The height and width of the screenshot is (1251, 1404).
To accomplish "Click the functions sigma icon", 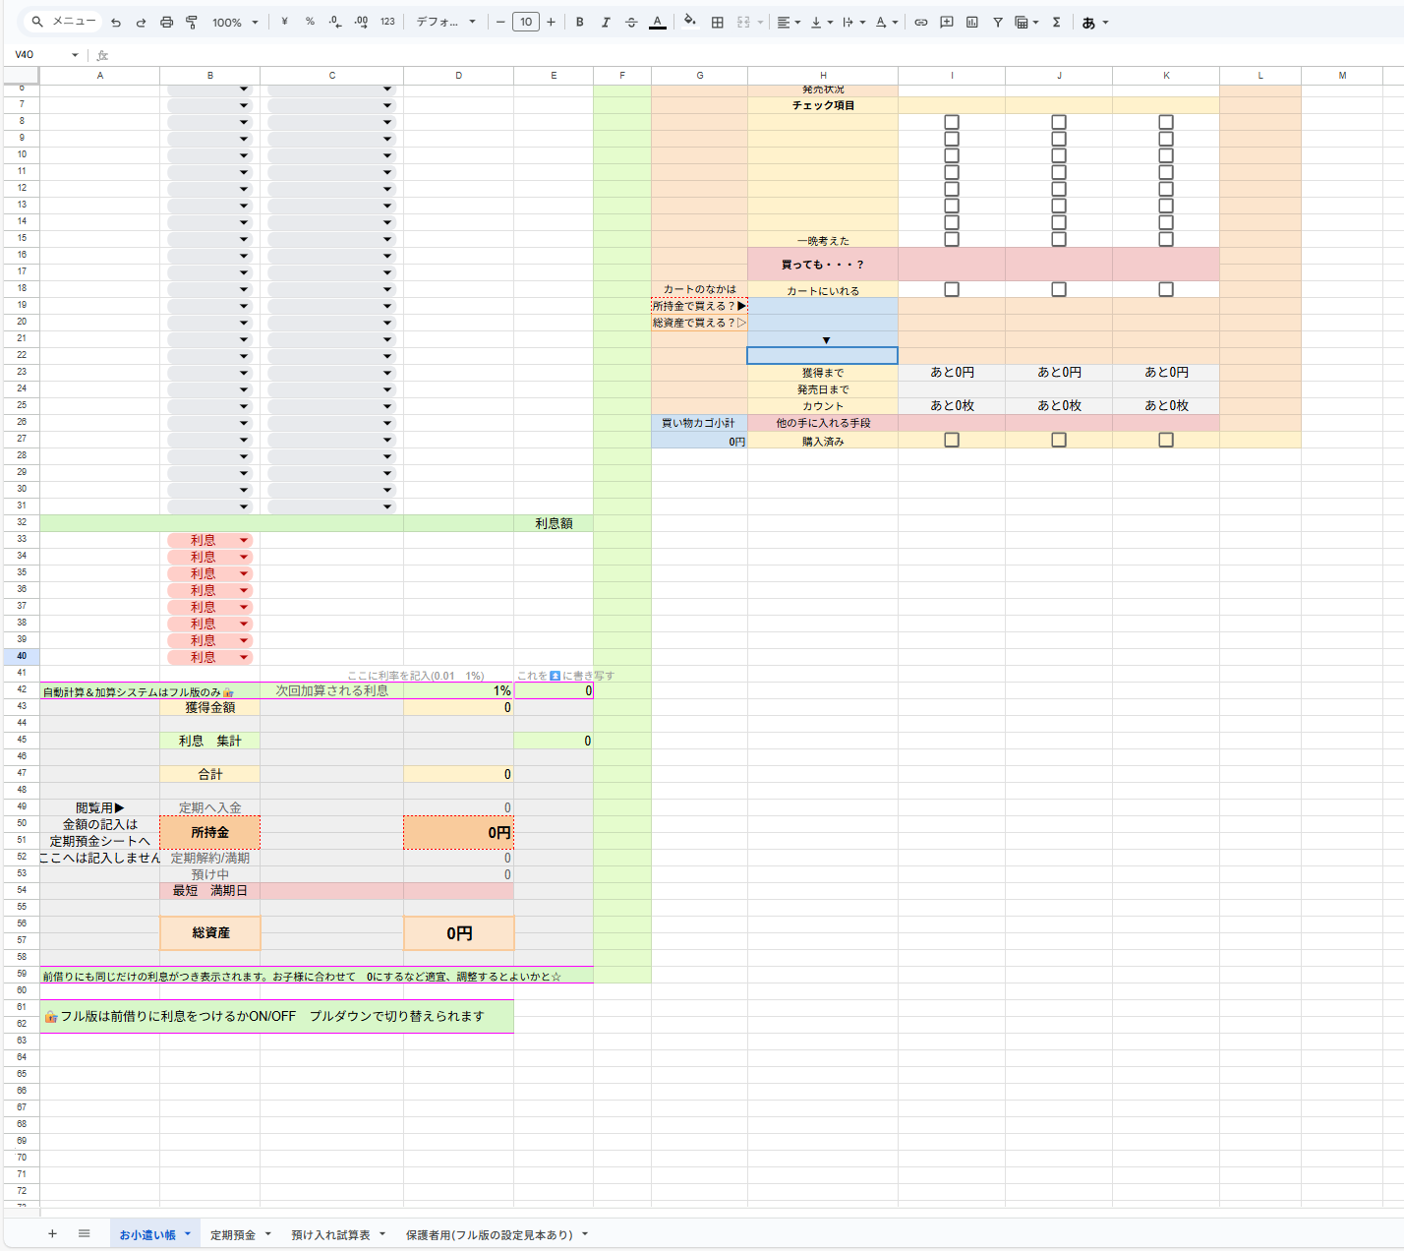I will point(1057,23).
